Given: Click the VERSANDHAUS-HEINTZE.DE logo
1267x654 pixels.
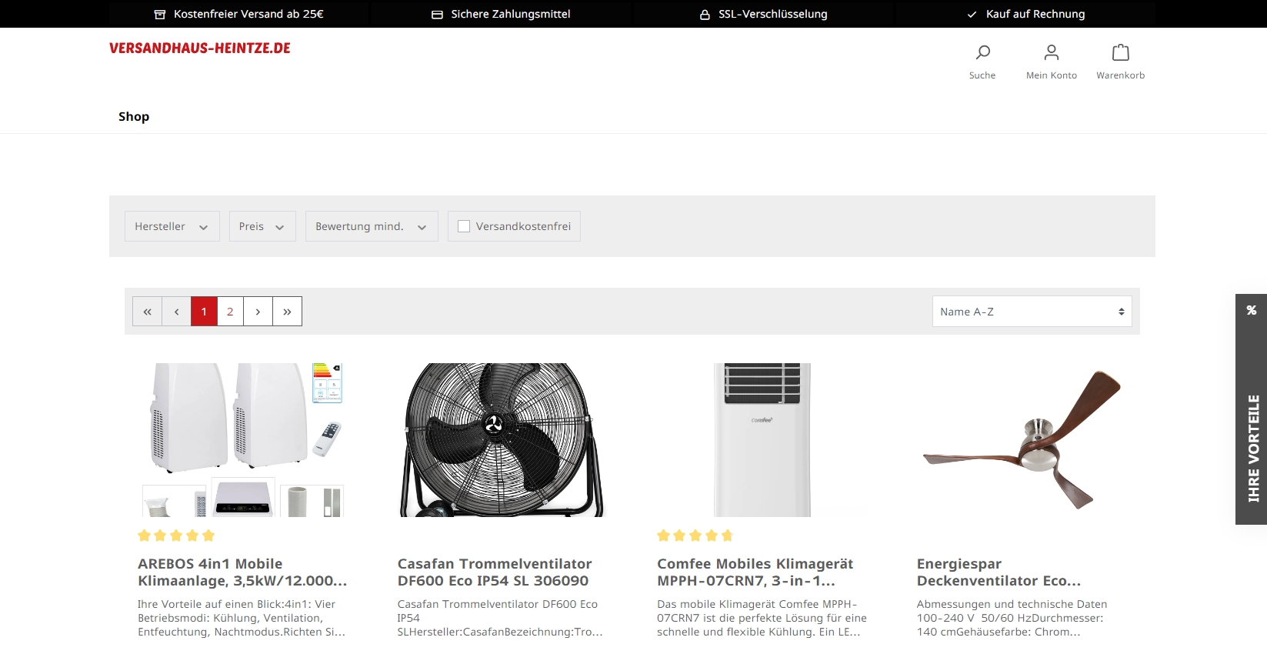Looking at the screenshot, I should 200,48.
